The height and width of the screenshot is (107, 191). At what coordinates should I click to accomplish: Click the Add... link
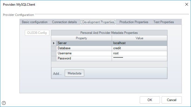pyautogui.click(x=57, y=74)
